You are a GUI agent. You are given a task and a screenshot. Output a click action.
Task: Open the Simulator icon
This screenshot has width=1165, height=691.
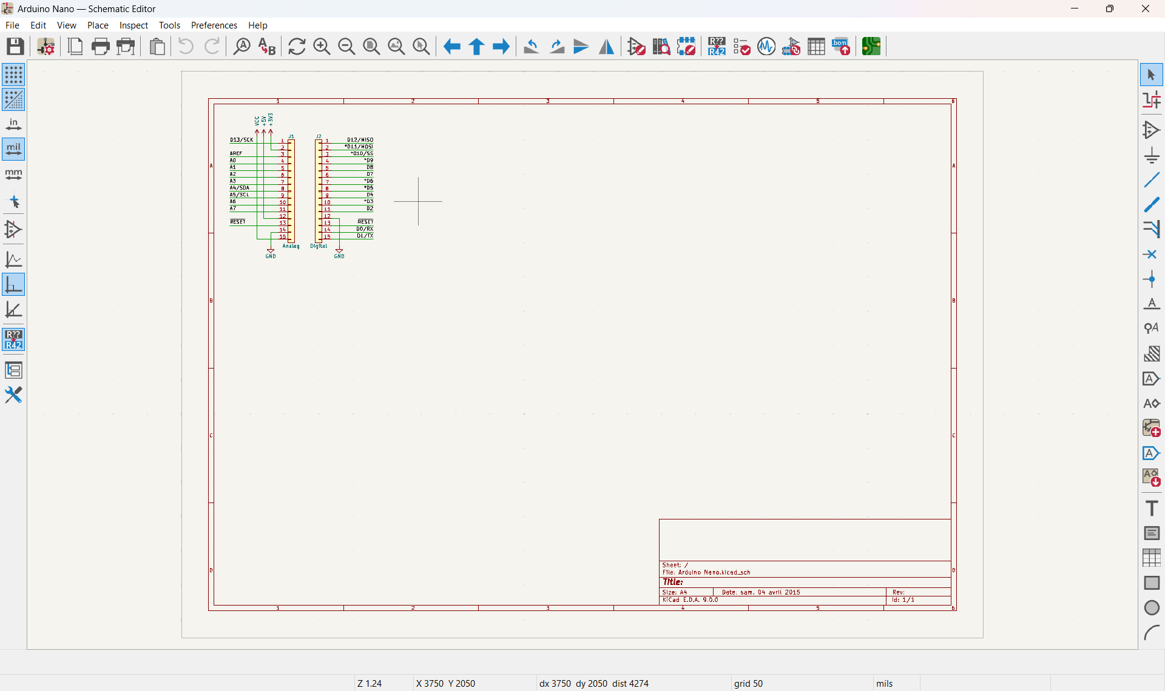coord(766,47)
